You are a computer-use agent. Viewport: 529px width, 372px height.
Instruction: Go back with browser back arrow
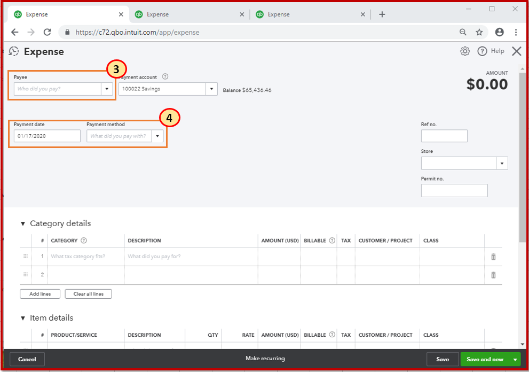[x=14, y=32]
